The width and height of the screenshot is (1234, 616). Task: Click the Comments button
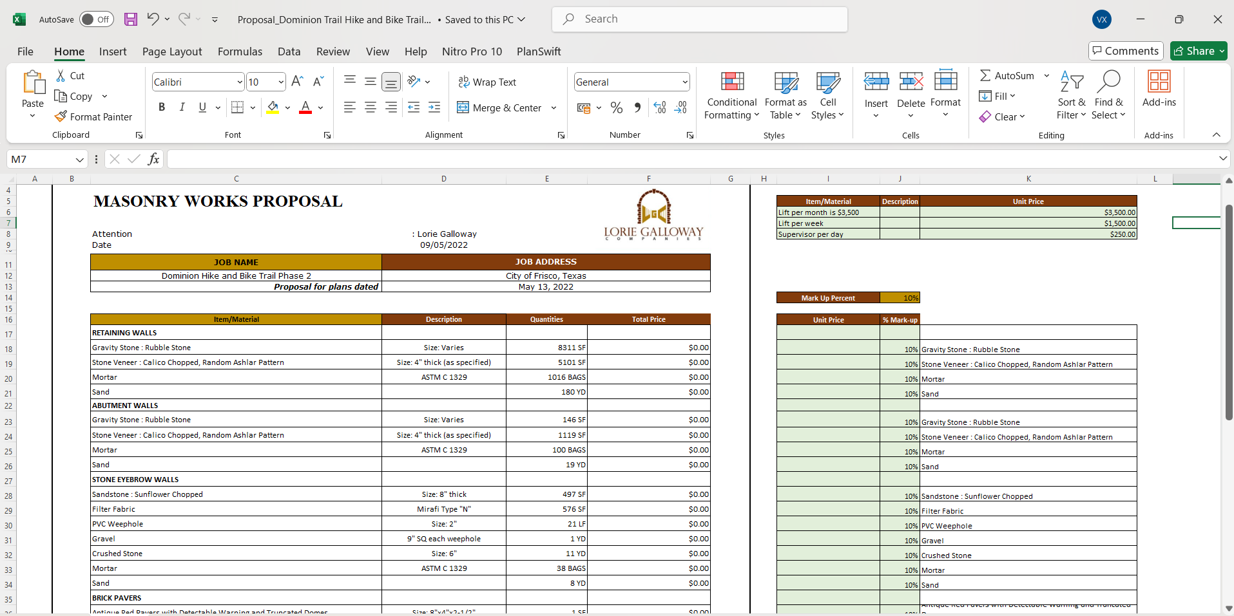(x=1126, y=51)
